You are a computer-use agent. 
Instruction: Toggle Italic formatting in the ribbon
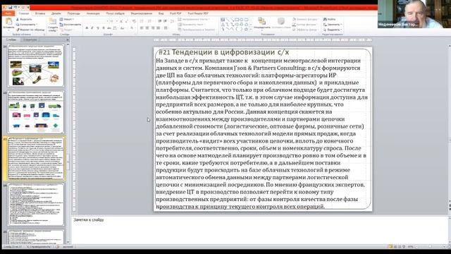(x=92, y=28)
